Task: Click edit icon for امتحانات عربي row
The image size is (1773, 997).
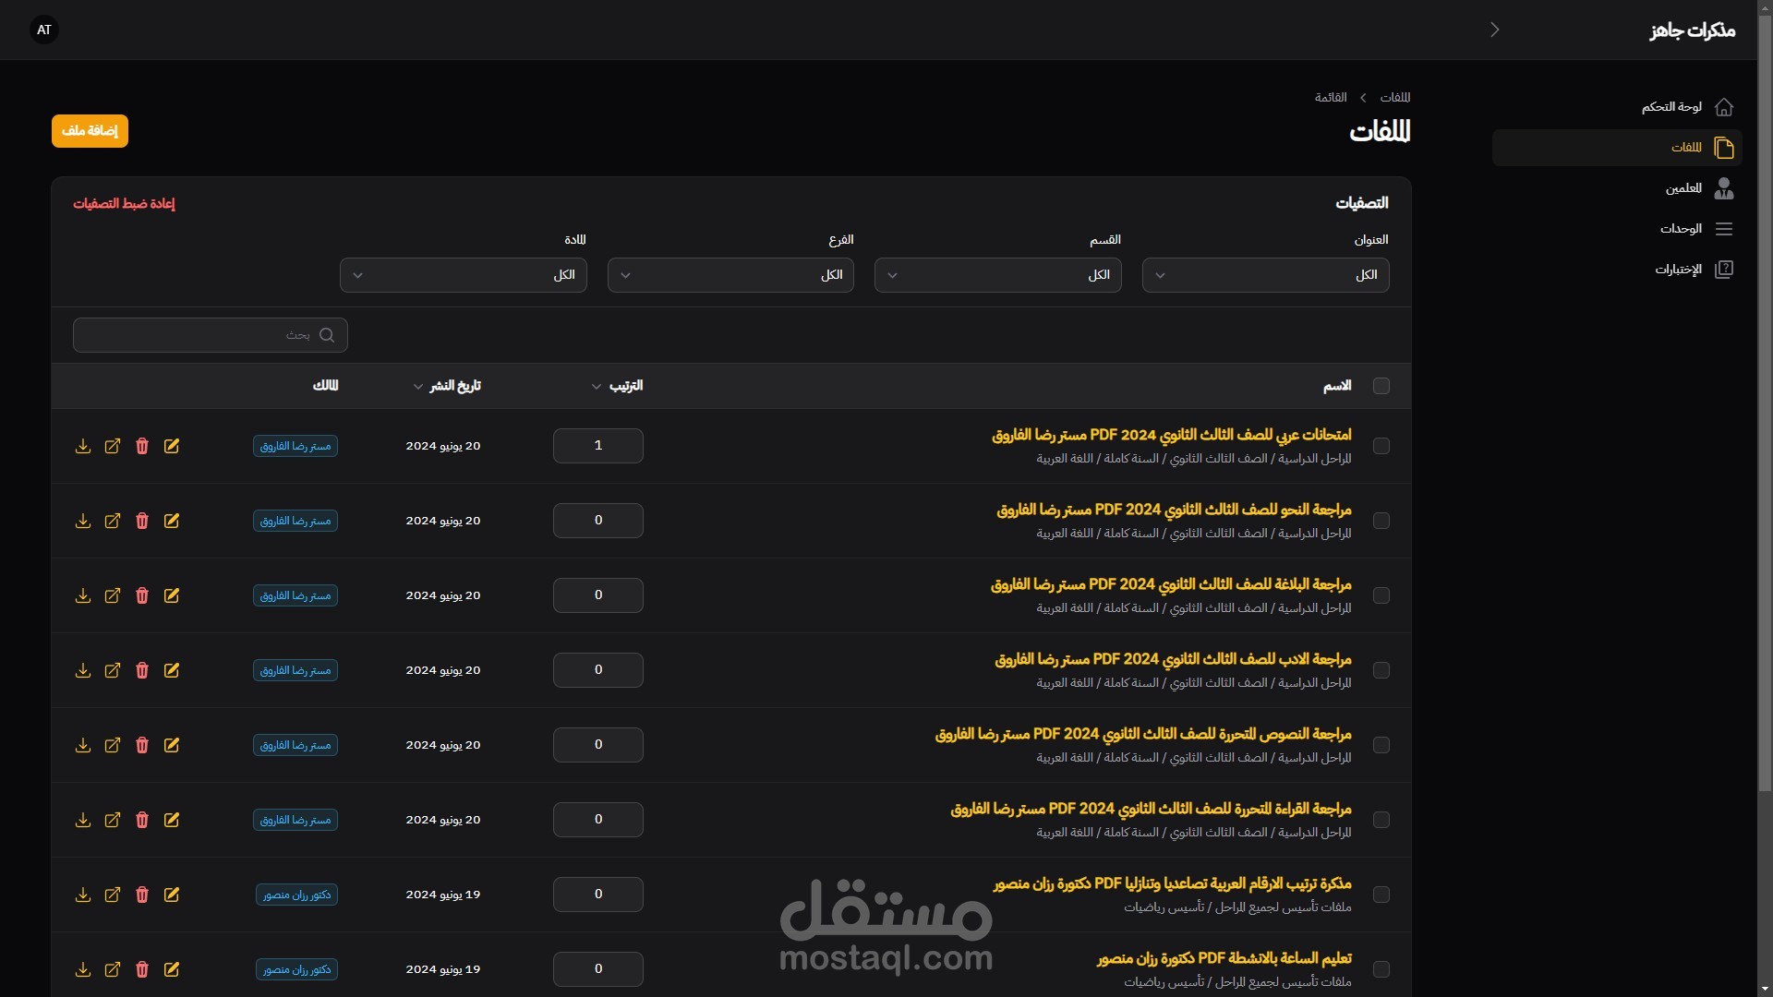Action: (x=172, y=446)
